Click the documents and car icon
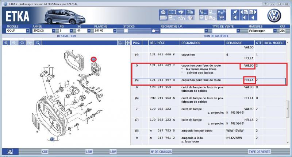The image size is (292, 157). (x=212, y=17)
